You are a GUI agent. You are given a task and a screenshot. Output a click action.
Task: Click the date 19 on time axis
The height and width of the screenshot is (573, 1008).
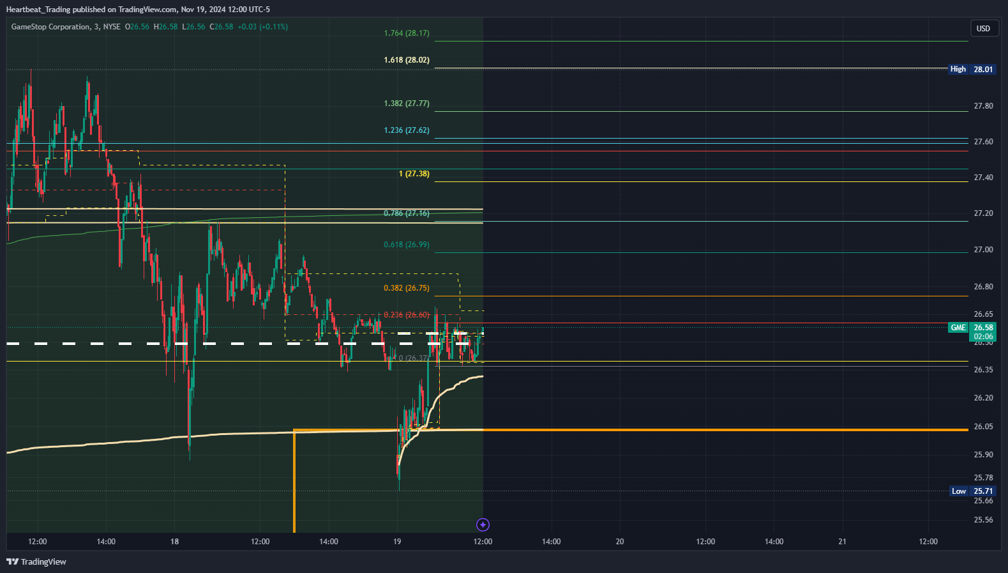click(x=397, y=542)
